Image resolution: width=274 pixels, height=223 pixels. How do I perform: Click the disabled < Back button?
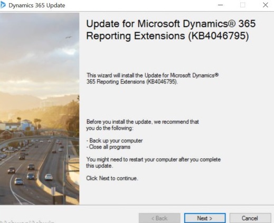(x=159, y=218)
